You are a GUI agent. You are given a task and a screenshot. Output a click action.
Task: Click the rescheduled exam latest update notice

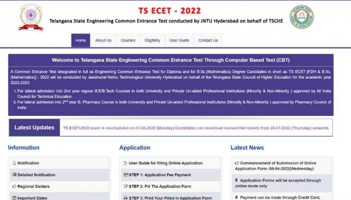197,128
